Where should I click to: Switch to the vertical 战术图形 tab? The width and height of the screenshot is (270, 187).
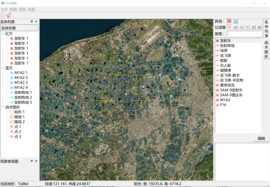pyautogui.click(x=266, y=50)
